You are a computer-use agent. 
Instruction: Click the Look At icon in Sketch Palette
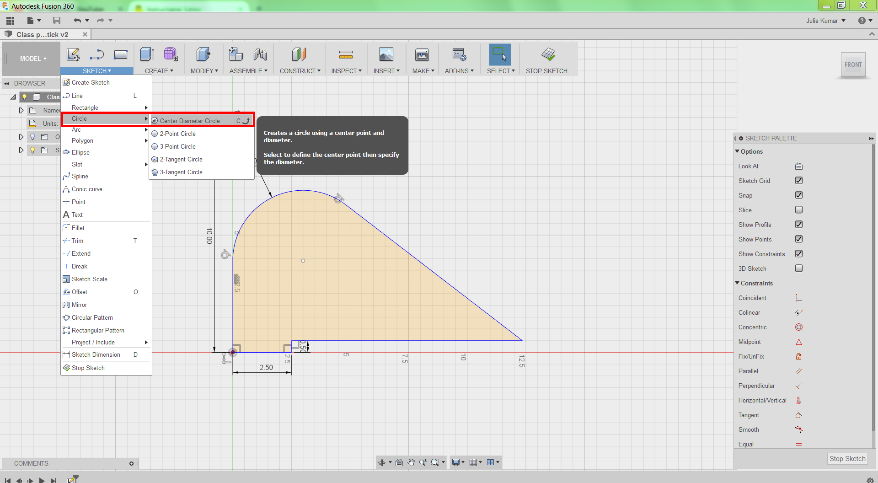click(x=799, y=166)
